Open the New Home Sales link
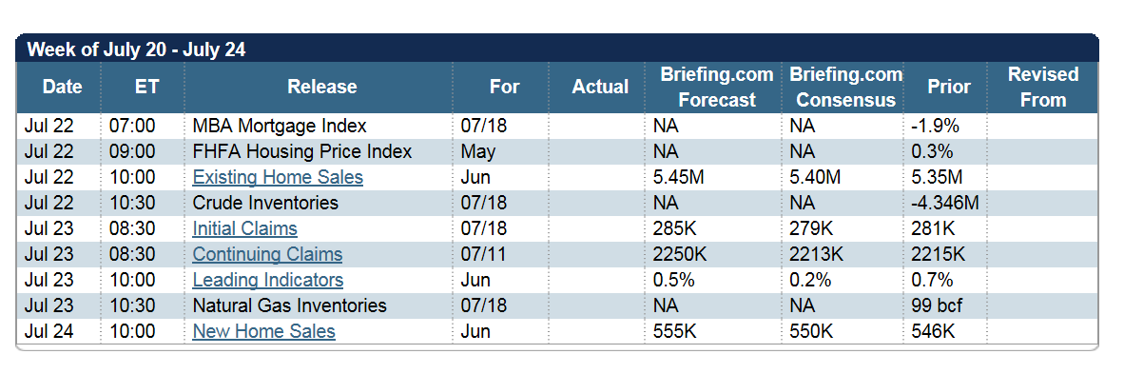Viewport: 1124px width, 374px height. pos(263,331)
